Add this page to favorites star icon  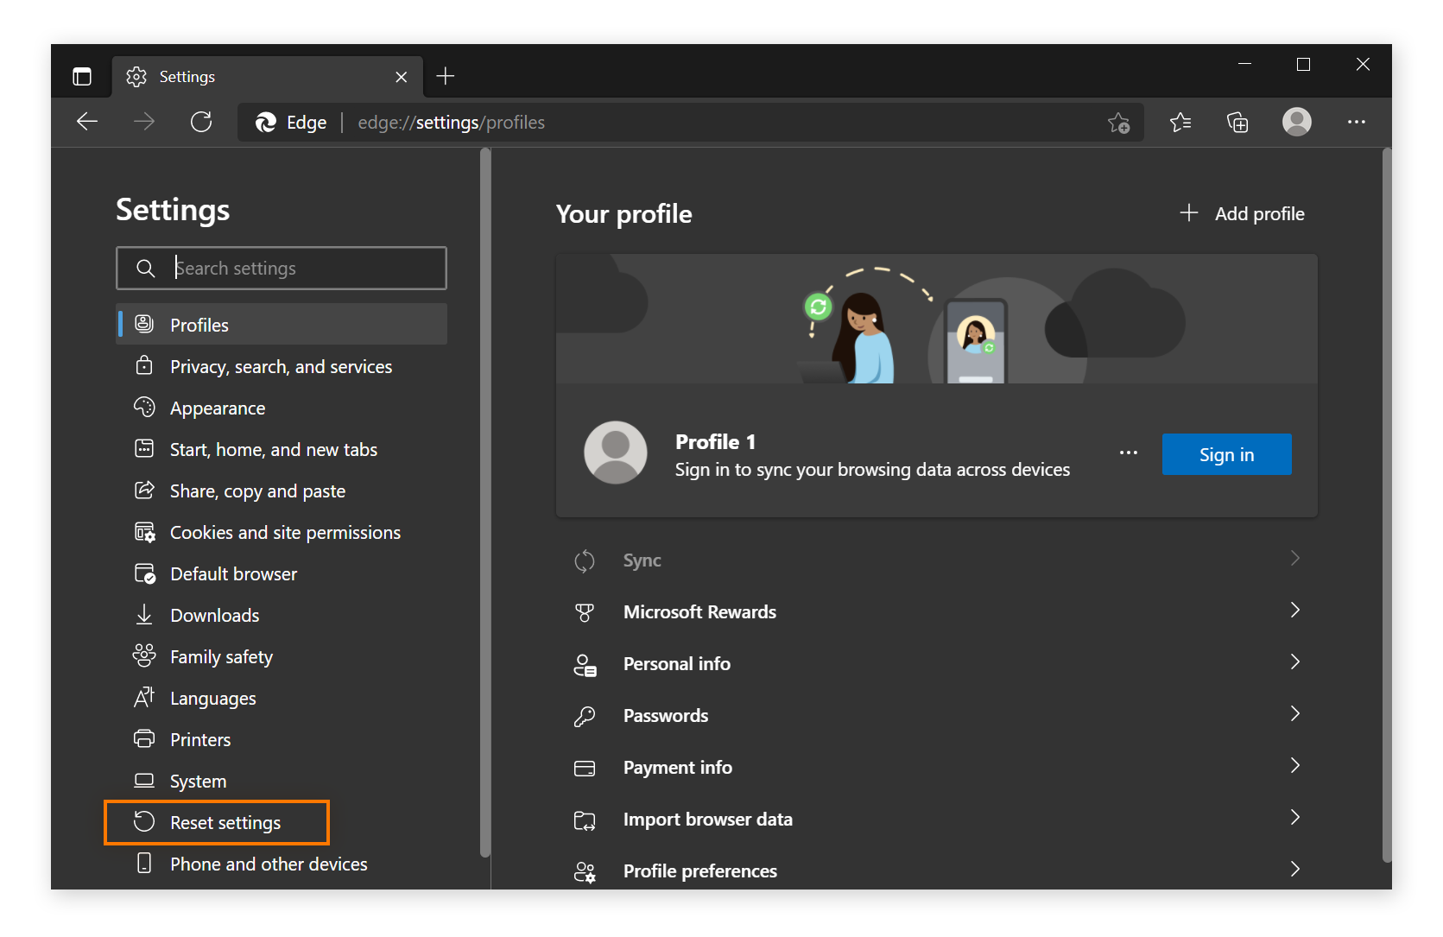point(1118,123)
